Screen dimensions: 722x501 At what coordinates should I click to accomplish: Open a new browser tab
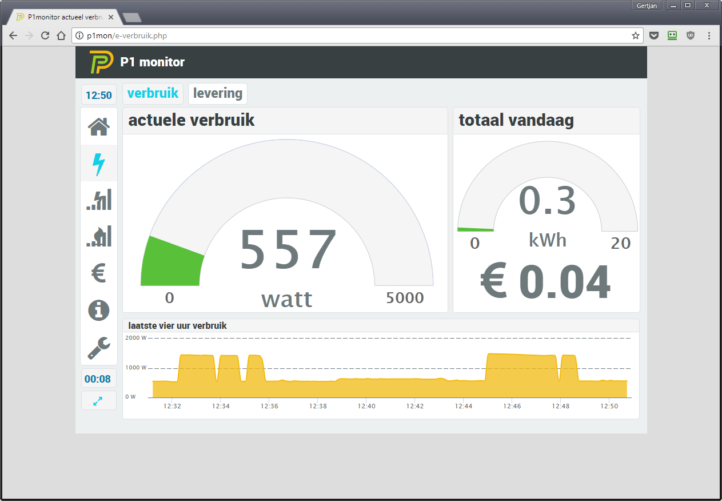[132, 18]
